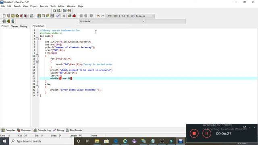258x145 pixels.
Task: Collapse the code fold at line 21
Action: 37,87
